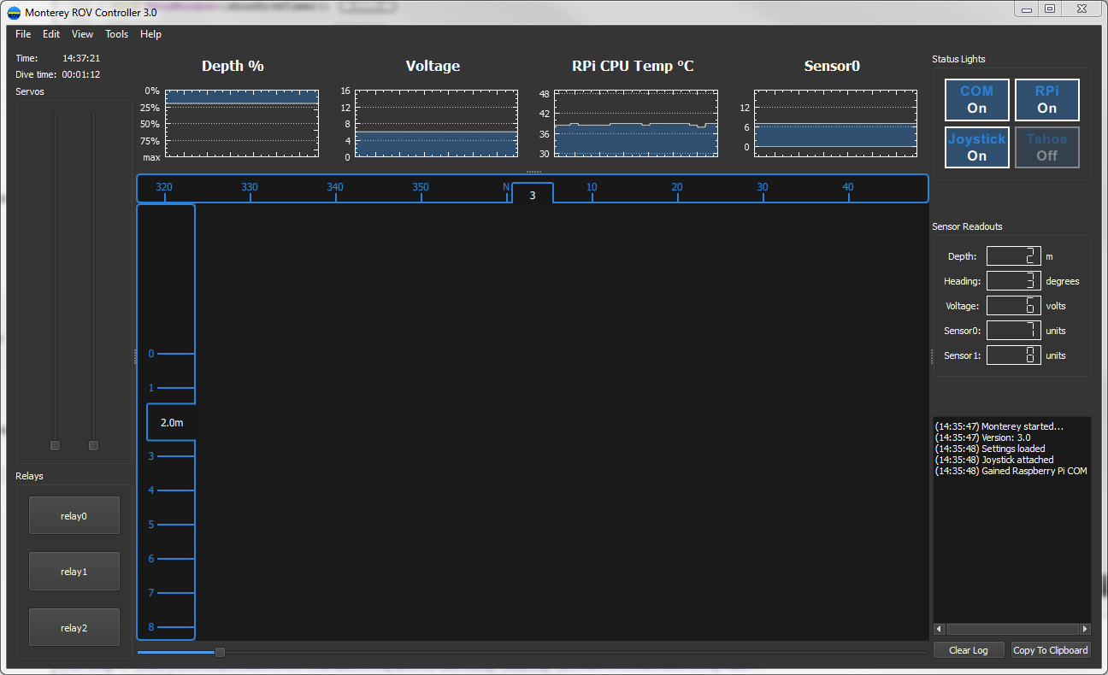The width and height of the screenshot is (1108, 675).
Task: Click the Heading LCD readout
Action: [1014, 281]
